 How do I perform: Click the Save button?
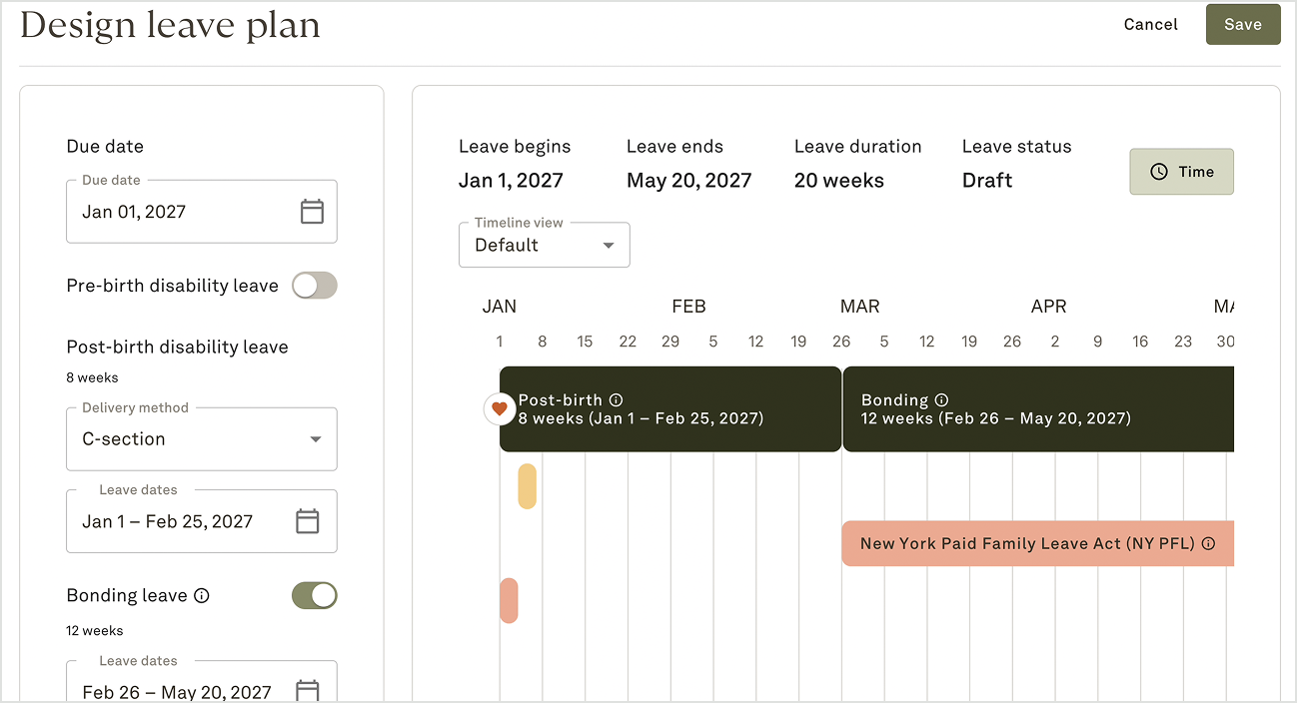coord(1243,25)
